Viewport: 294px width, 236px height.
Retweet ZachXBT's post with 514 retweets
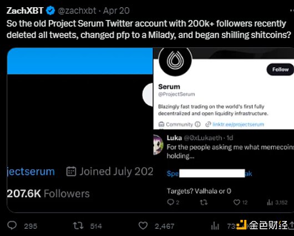coord(78,225)
